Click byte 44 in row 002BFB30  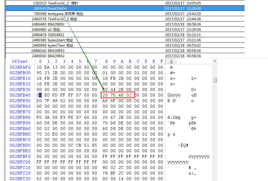pos(113,89)
